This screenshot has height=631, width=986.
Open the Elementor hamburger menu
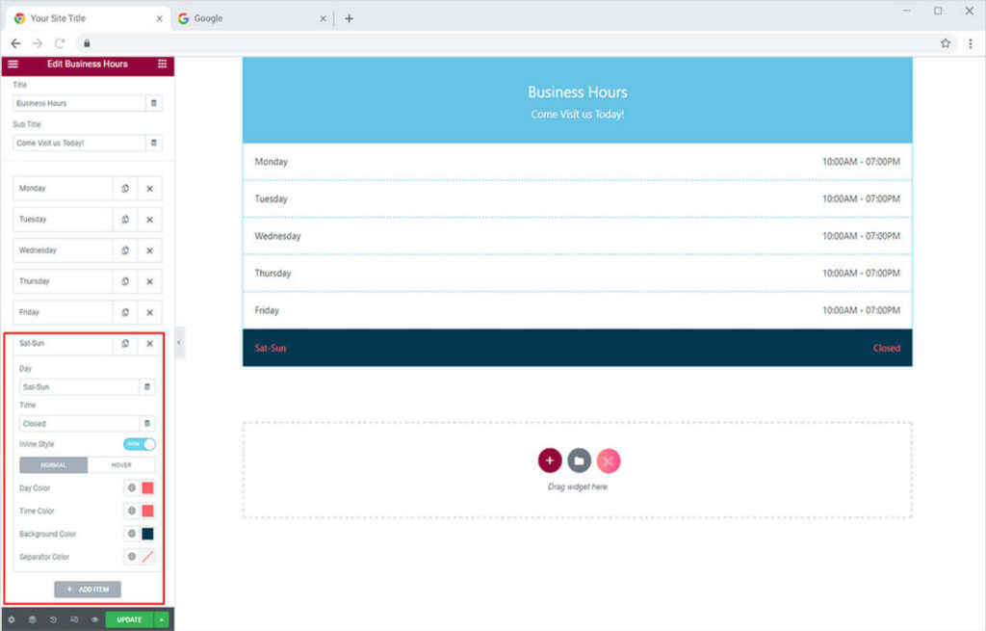[x=13, y=64]
